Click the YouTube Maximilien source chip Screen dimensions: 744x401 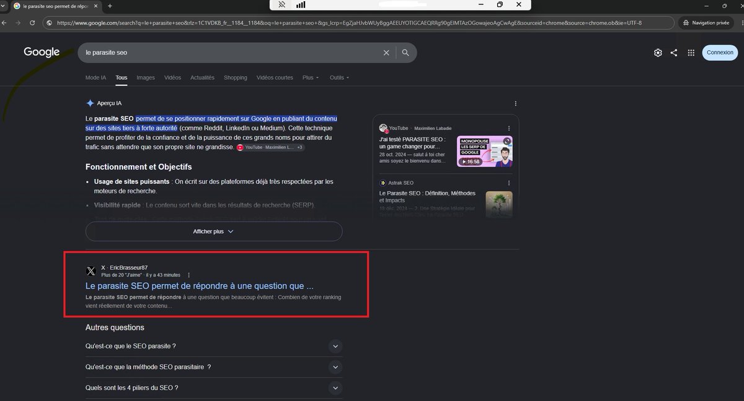click(x=270, y=147)
